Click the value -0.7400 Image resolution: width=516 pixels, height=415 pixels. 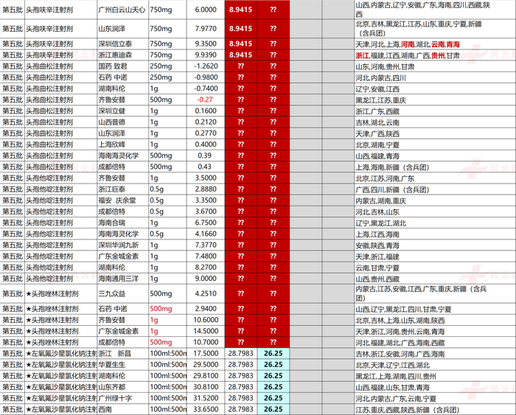pyautogui.click(x=206, y=88)
